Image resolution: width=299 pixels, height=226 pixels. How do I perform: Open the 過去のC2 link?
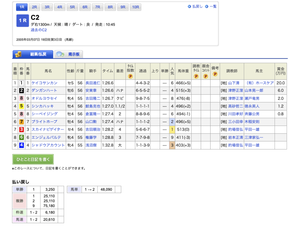[x=39, y=30]
